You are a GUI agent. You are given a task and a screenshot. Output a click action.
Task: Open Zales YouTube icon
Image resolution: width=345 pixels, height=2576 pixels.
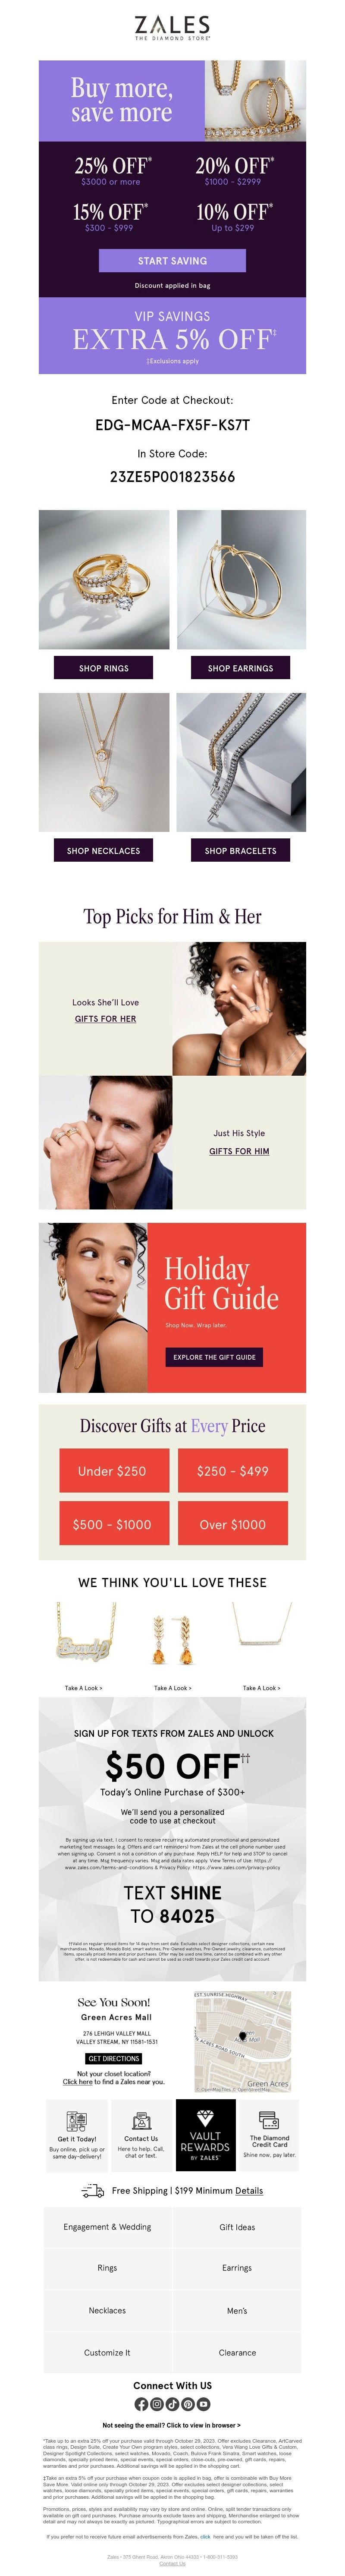[x=204, y=2404]
